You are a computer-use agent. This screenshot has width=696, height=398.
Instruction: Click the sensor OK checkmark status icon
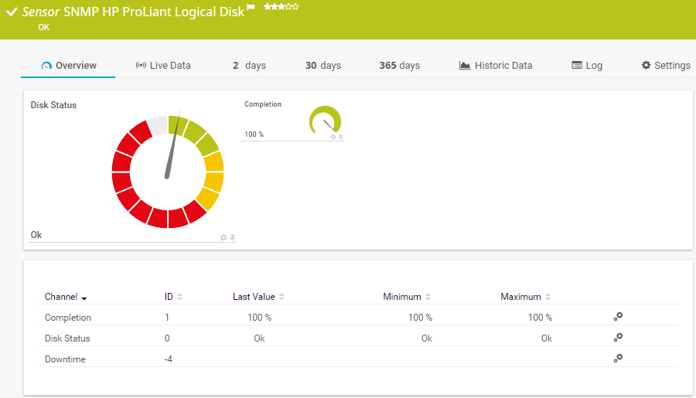12,12
